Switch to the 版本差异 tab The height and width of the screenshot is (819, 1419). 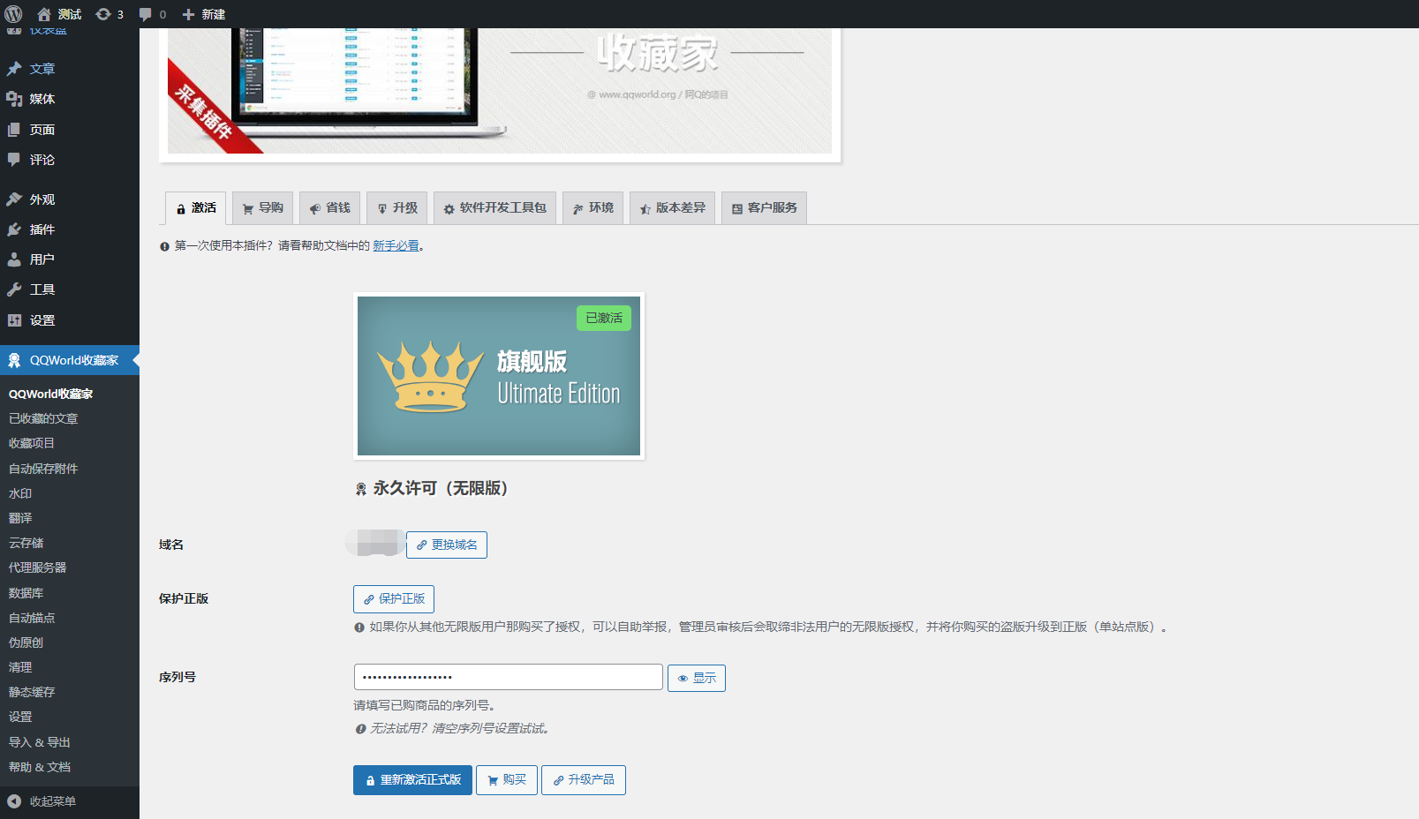[x=672, y=208]
